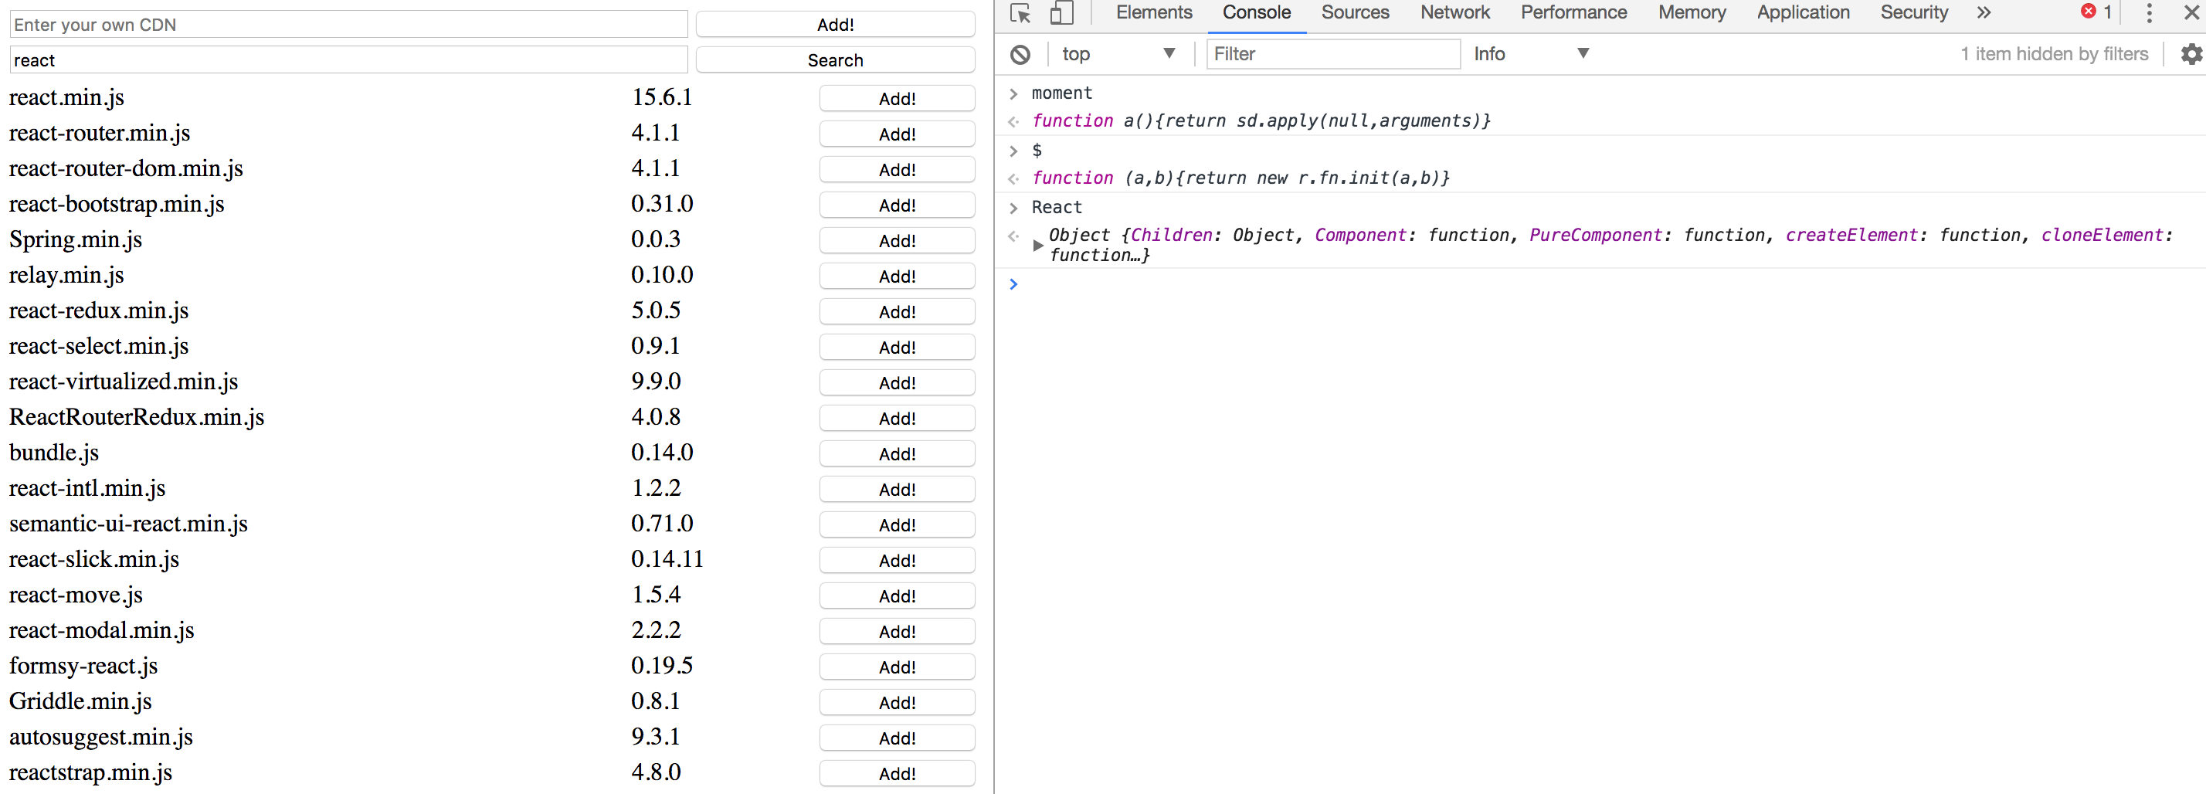The width and height of the screenshot is (2206, 794).
Task: Open console settings gear icon
Action: (2191, 54)
